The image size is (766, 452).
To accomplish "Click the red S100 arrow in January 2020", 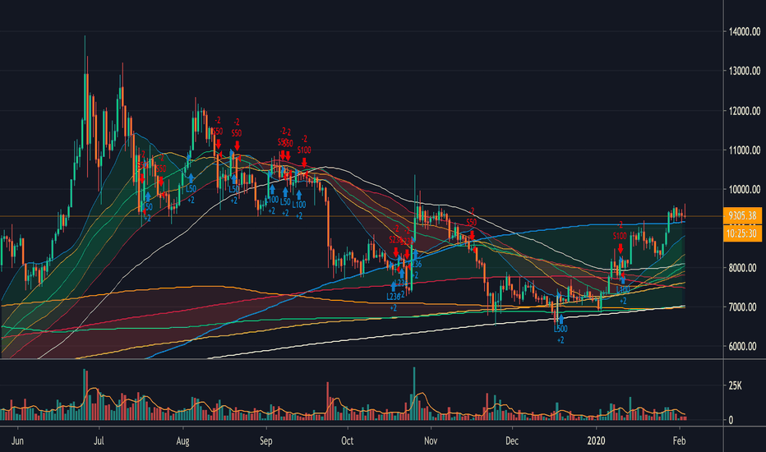I will point(621,248).
